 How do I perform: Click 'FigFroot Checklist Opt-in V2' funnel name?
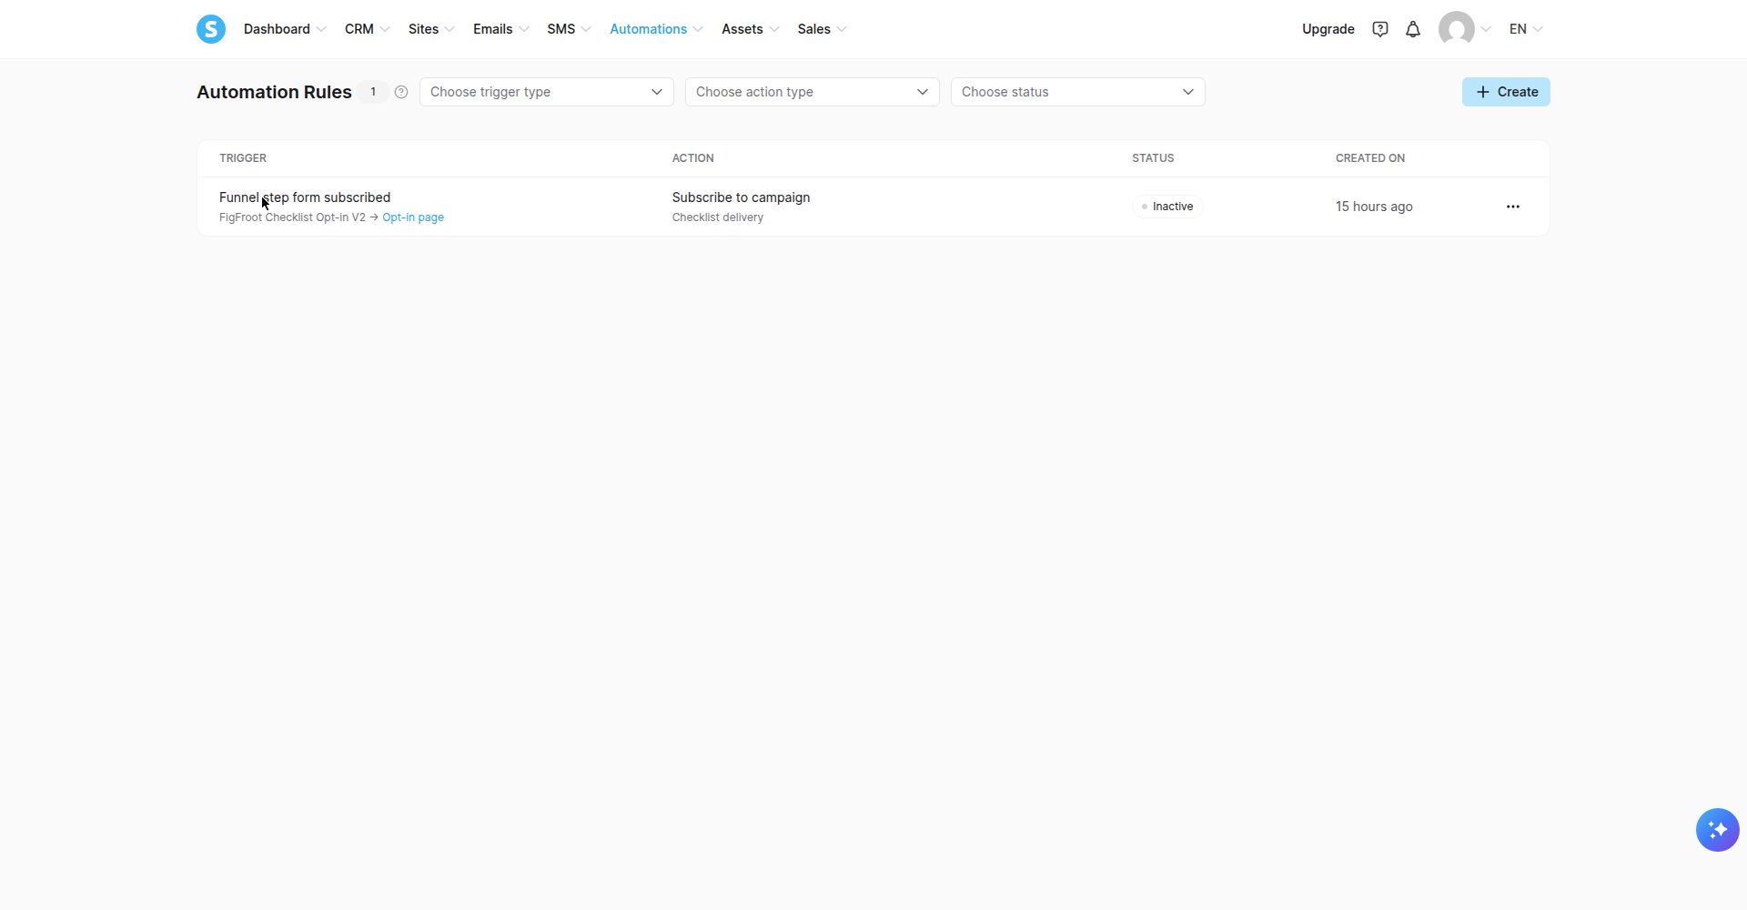coord(292,217)
